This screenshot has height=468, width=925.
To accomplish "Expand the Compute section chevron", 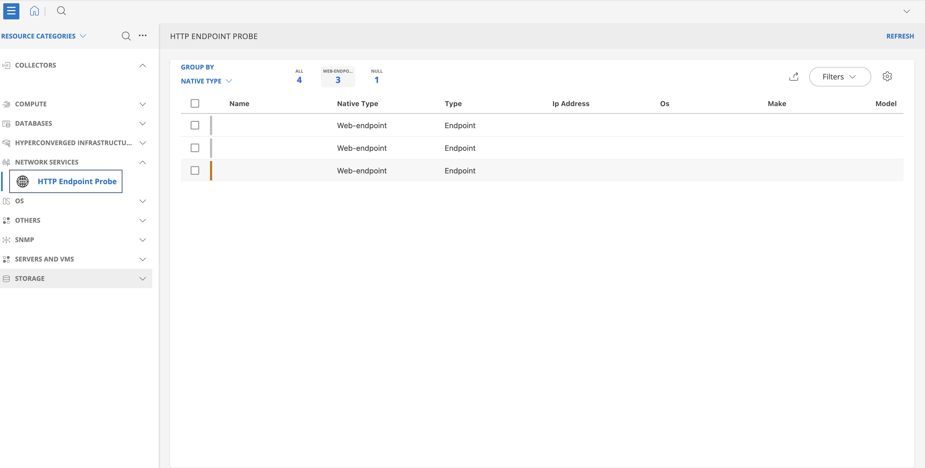I will (143, 104).
